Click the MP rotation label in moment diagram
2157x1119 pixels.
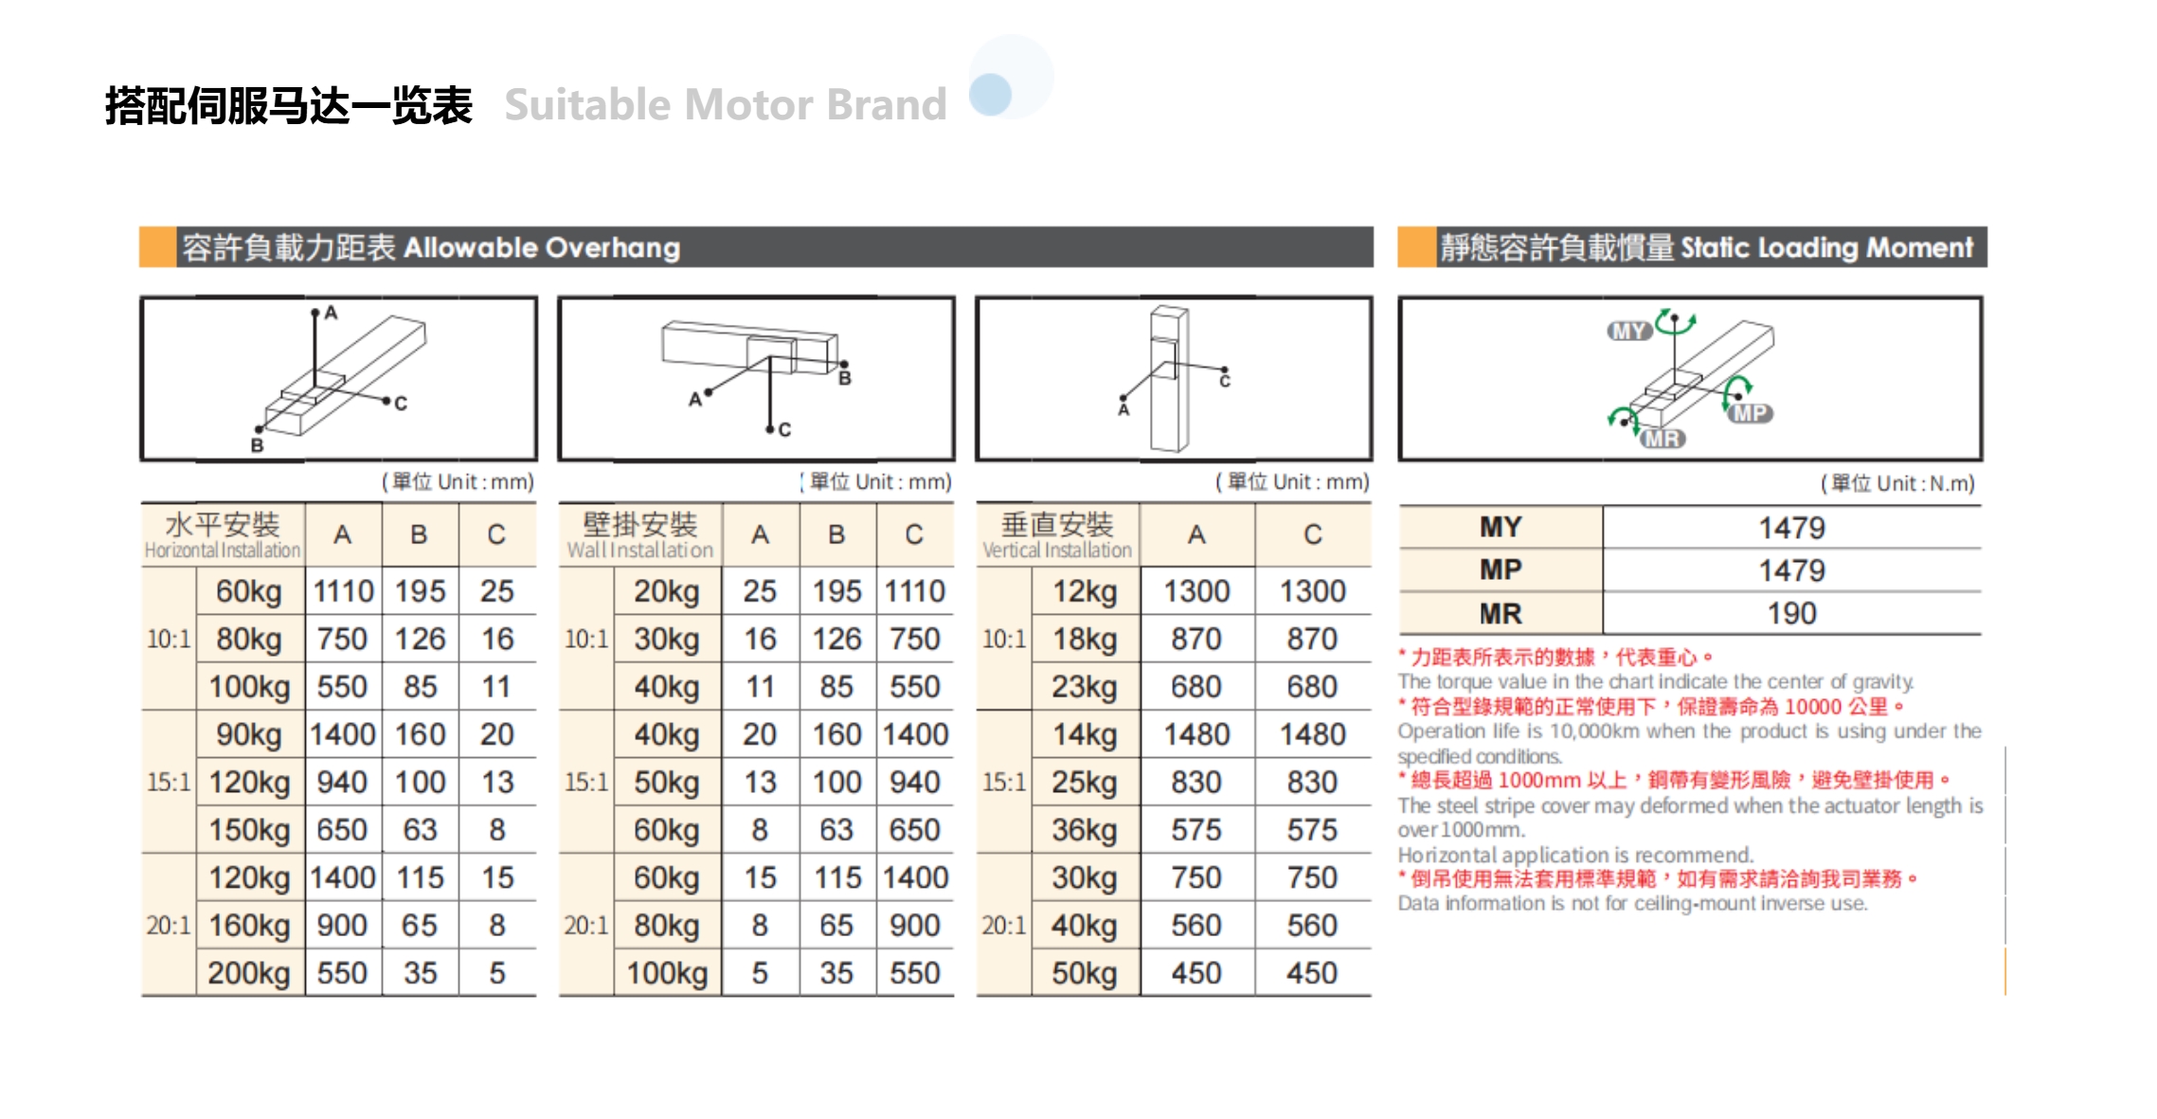(1750, 413)
